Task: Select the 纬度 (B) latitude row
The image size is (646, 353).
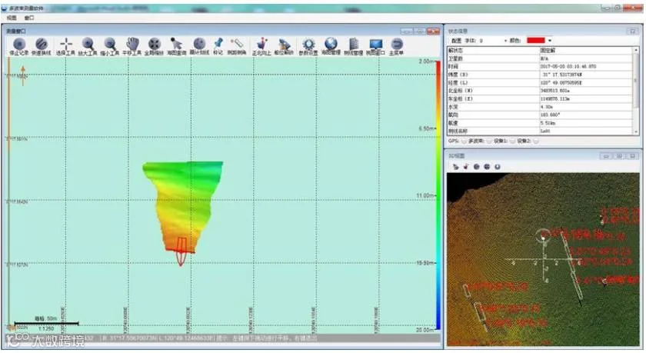Action: (x=540, y=75)
